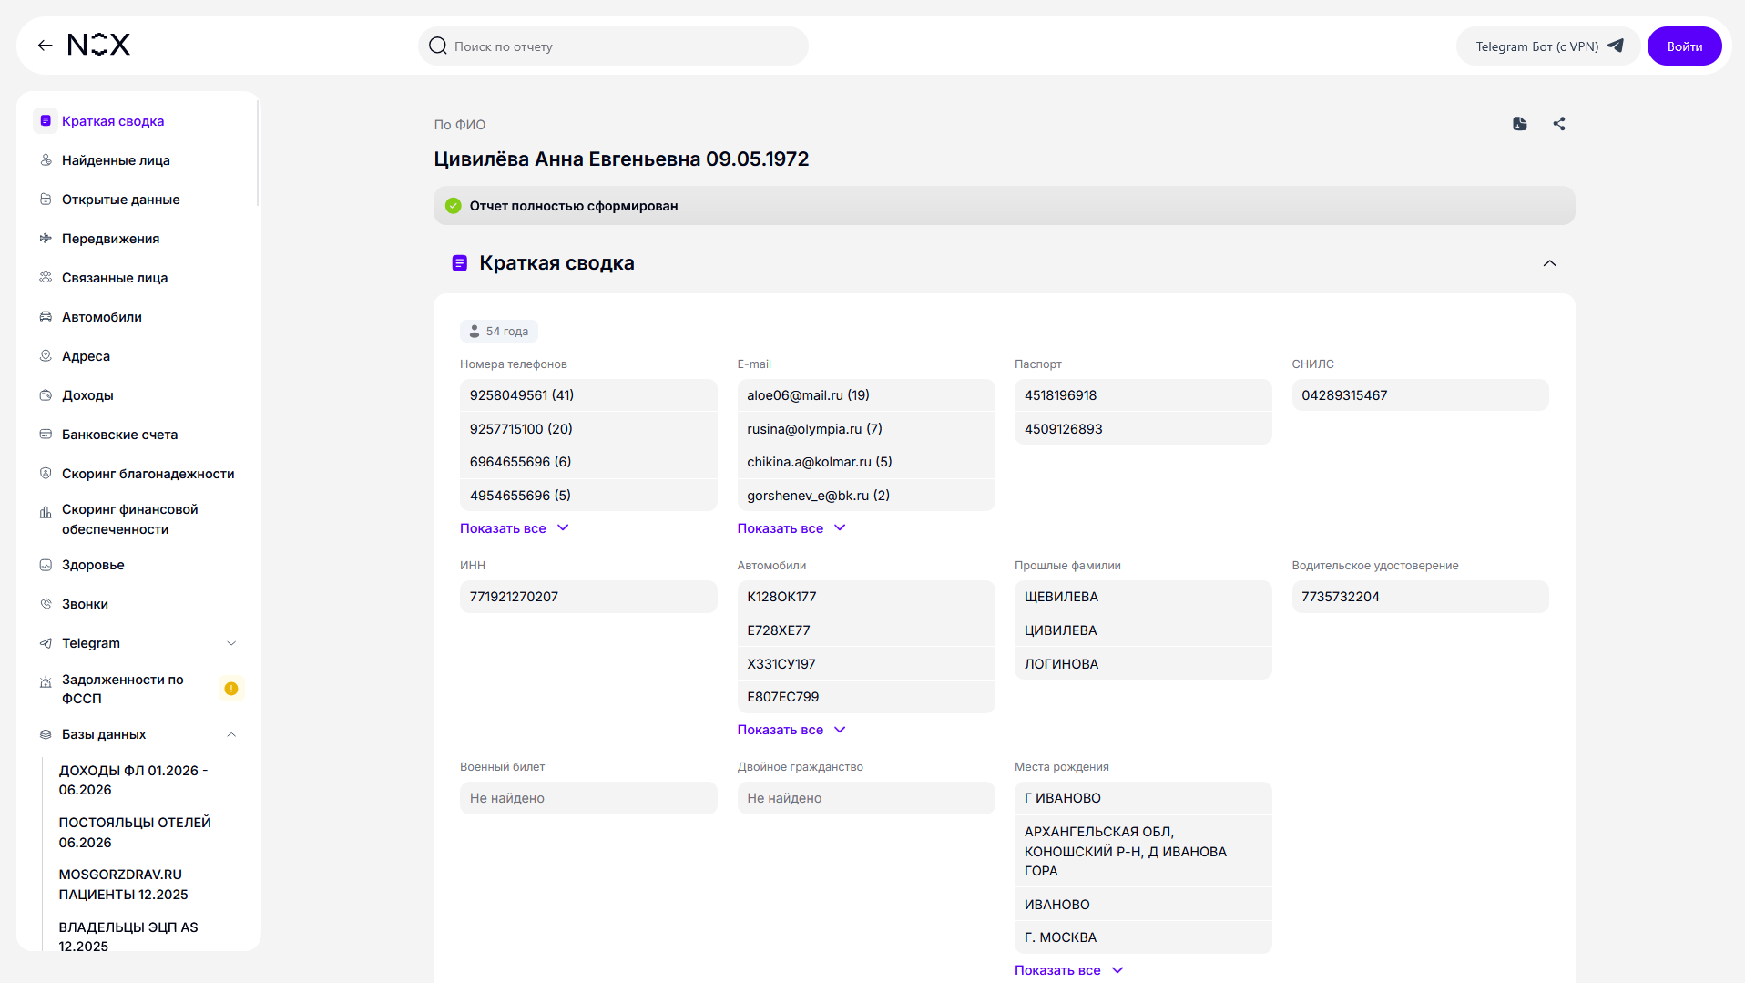Show all phone numbers
The width and height of the screenshot is (1745, 983).
(515, 528)
